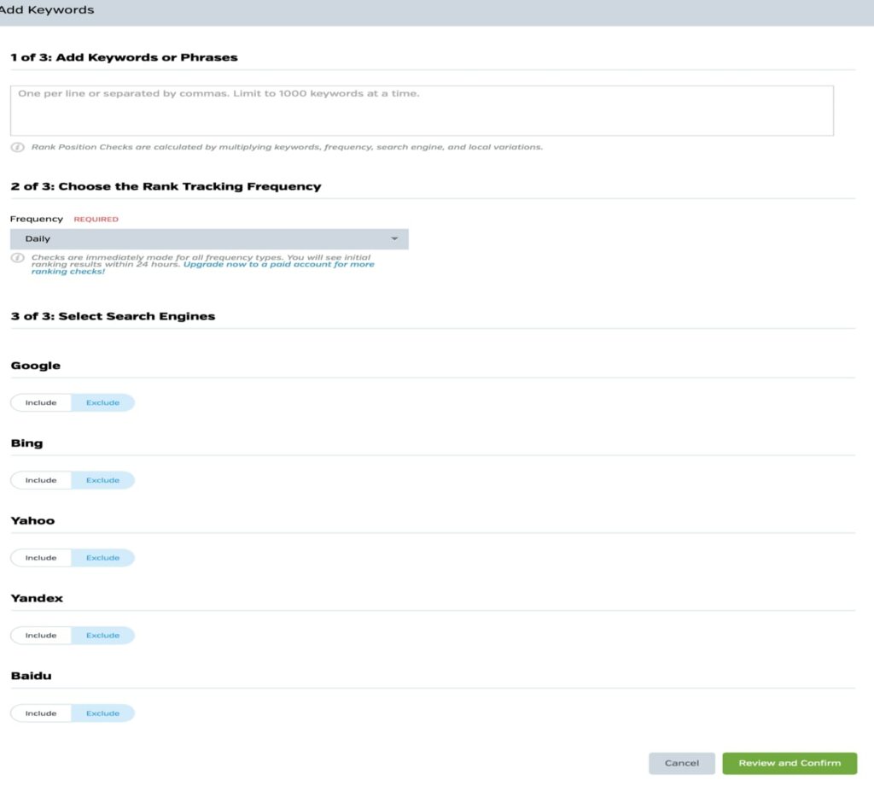Click the Bing section heading

26,443
